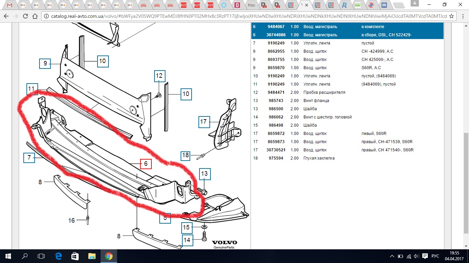The image size is (469, 263).
Task: Switch input language via РУС indicator
Action: tap(435, 256)
